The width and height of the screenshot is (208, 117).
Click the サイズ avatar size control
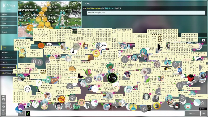pyautogui.click(x=3, y=112)
